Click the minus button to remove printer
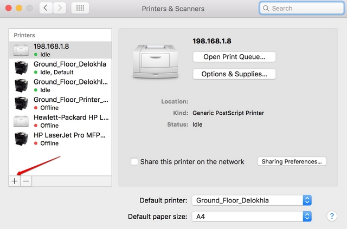 tap(26, 181)
